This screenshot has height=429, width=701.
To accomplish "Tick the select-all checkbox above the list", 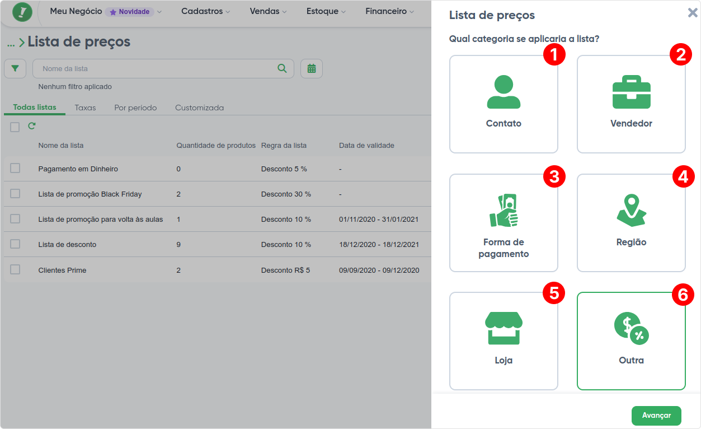I will coord(15,127).
